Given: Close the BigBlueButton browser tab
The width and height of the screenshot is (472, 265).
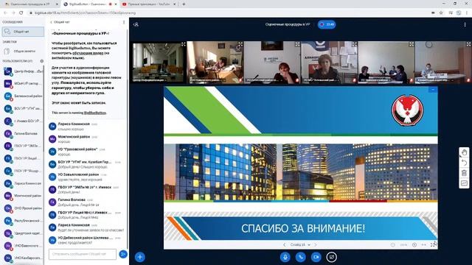Looking at the screenshot, I should point(116,4).
